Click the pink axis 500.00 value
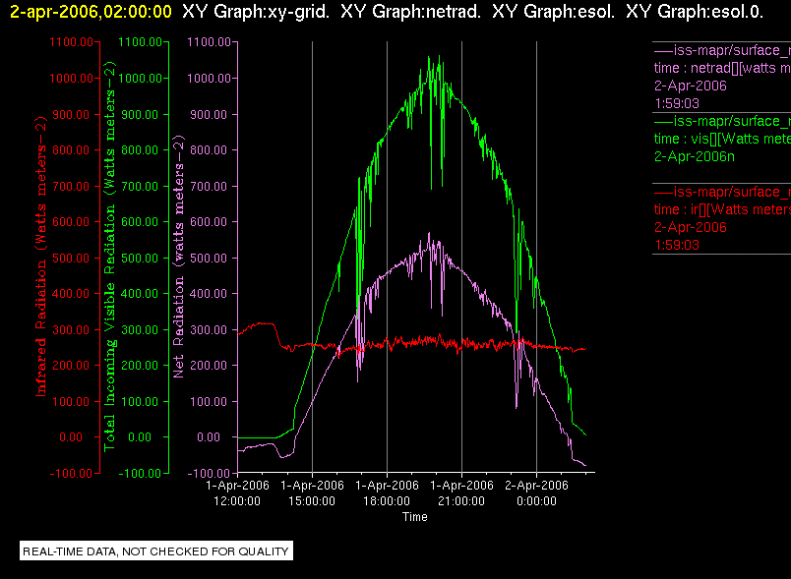 click(209, 258)
